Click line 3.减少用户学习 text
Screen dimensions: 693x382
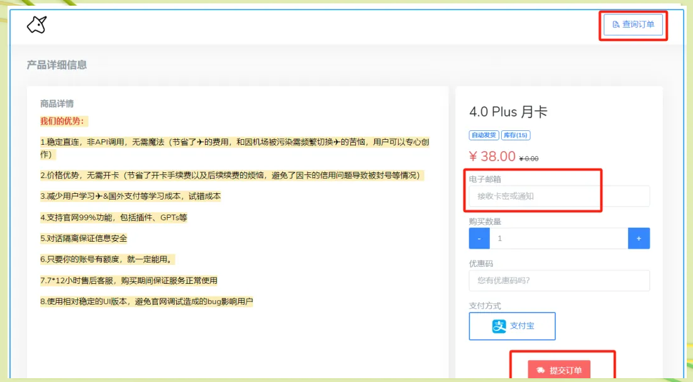click(130, 196)
